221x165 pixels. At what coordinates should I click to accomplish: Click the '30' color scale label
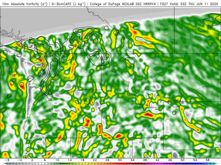(120, 160)
